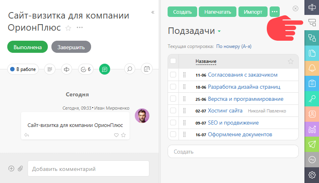Viewport: 319px width, 183px height.
Task: Open the gear settings sidebar icon
Action: (x=312, y=175)
